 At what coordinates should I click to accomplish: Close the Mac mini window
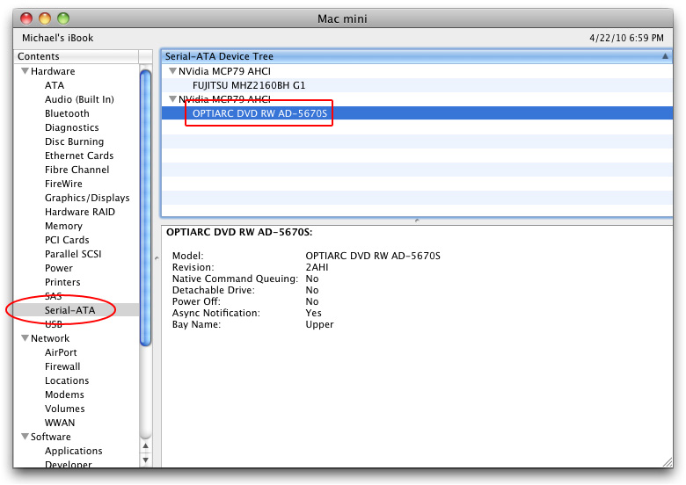tap(26, 18)
